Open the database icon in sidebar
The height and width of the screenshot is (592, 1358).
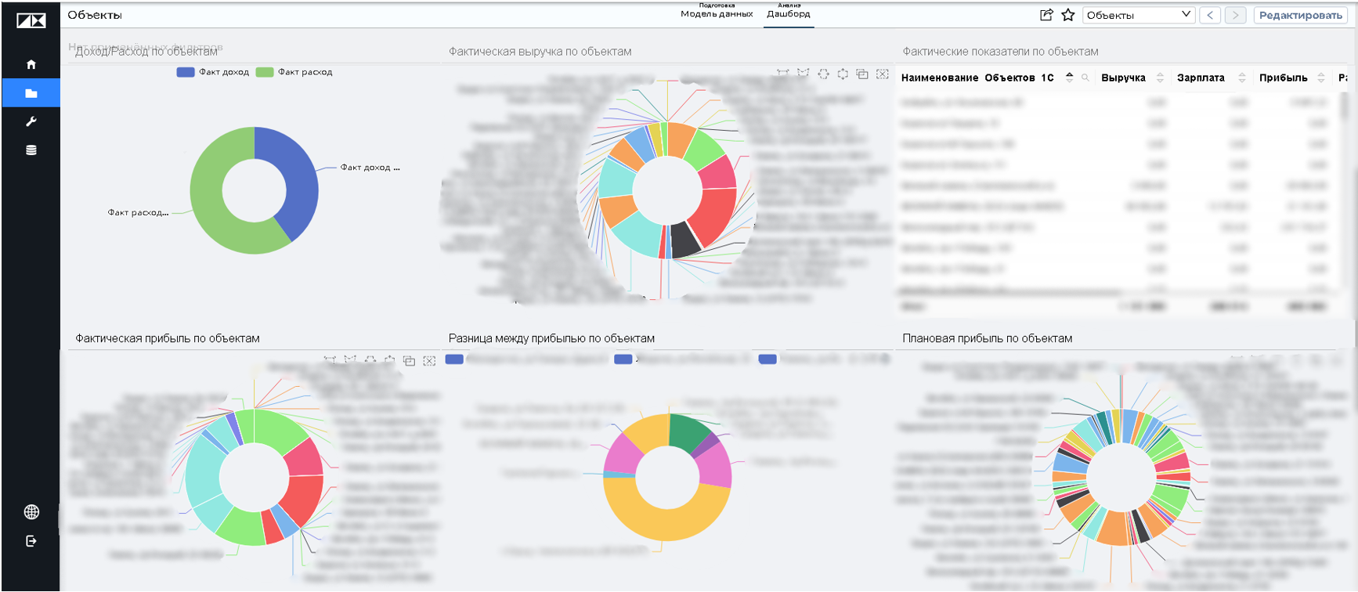[x=31, y=150]
